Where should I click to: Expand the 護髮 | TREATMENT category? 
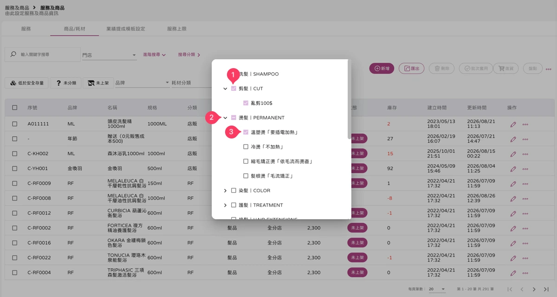225,205
